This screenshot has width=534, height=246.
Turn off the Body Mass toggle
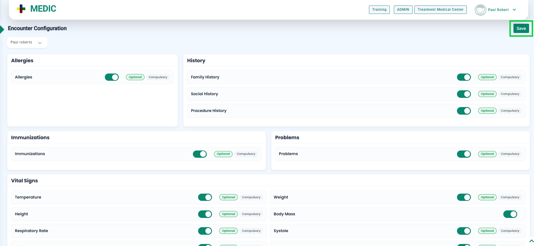click(x=510, y=214)
